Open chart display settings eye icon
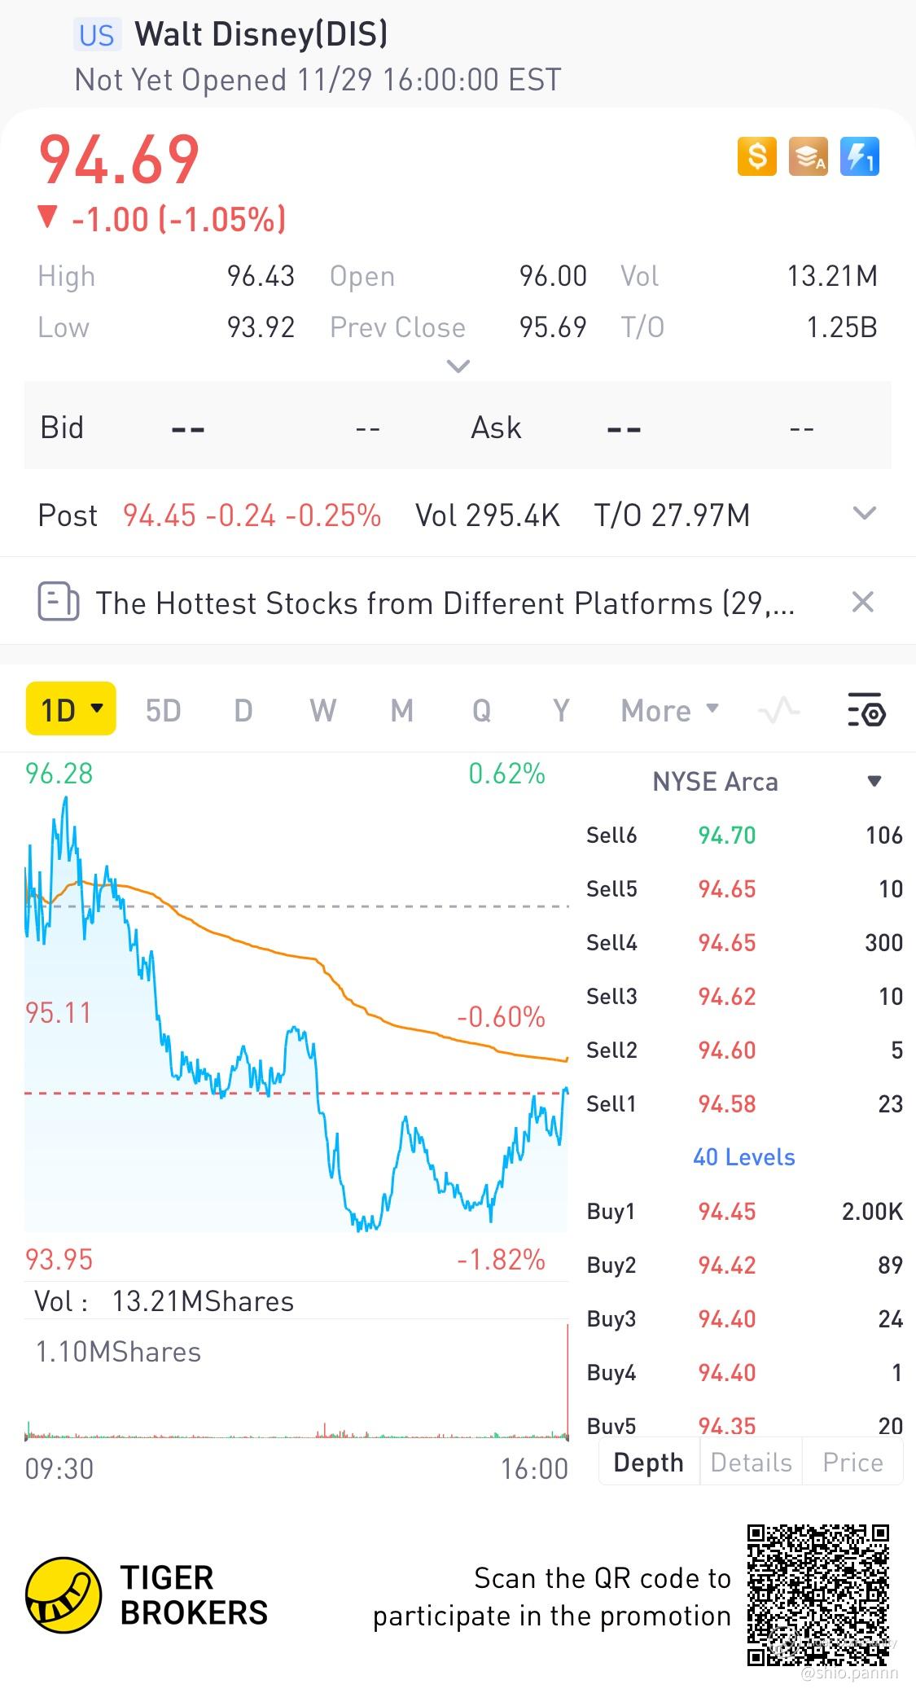 [x=866, y=710]
